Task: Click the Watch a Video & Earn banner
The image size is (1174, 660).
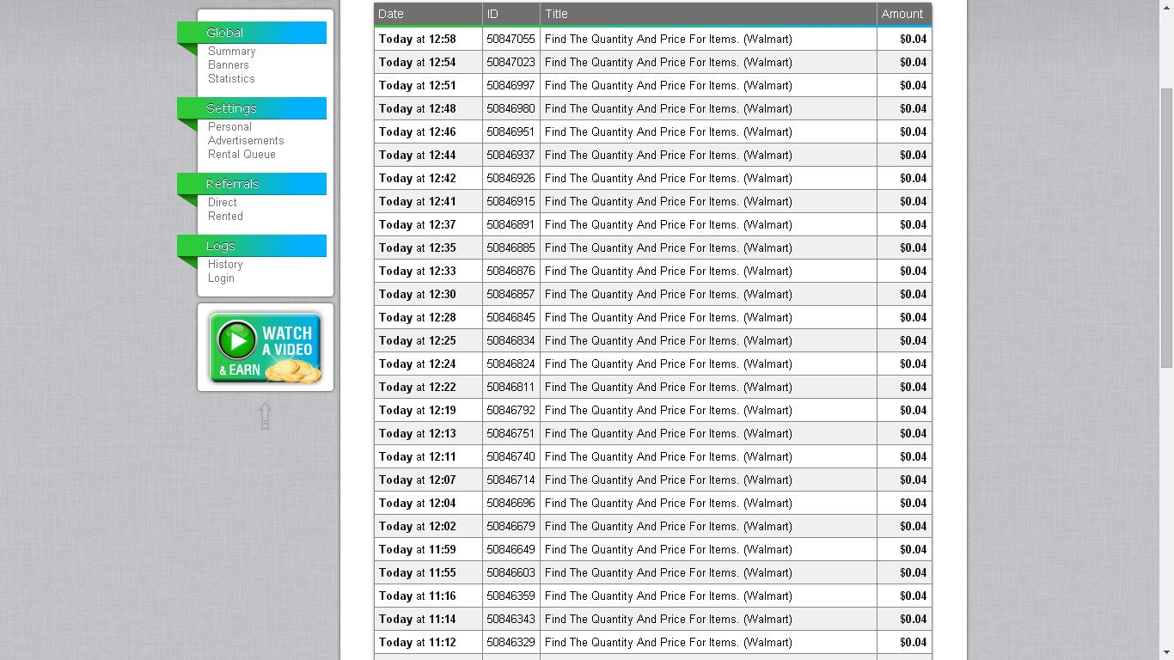Action: point(266,347)
